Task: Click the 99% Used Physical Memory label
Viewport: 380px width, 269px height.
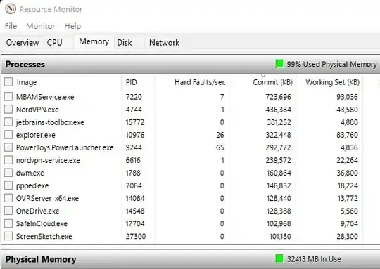Action: [x=331, y=64]
